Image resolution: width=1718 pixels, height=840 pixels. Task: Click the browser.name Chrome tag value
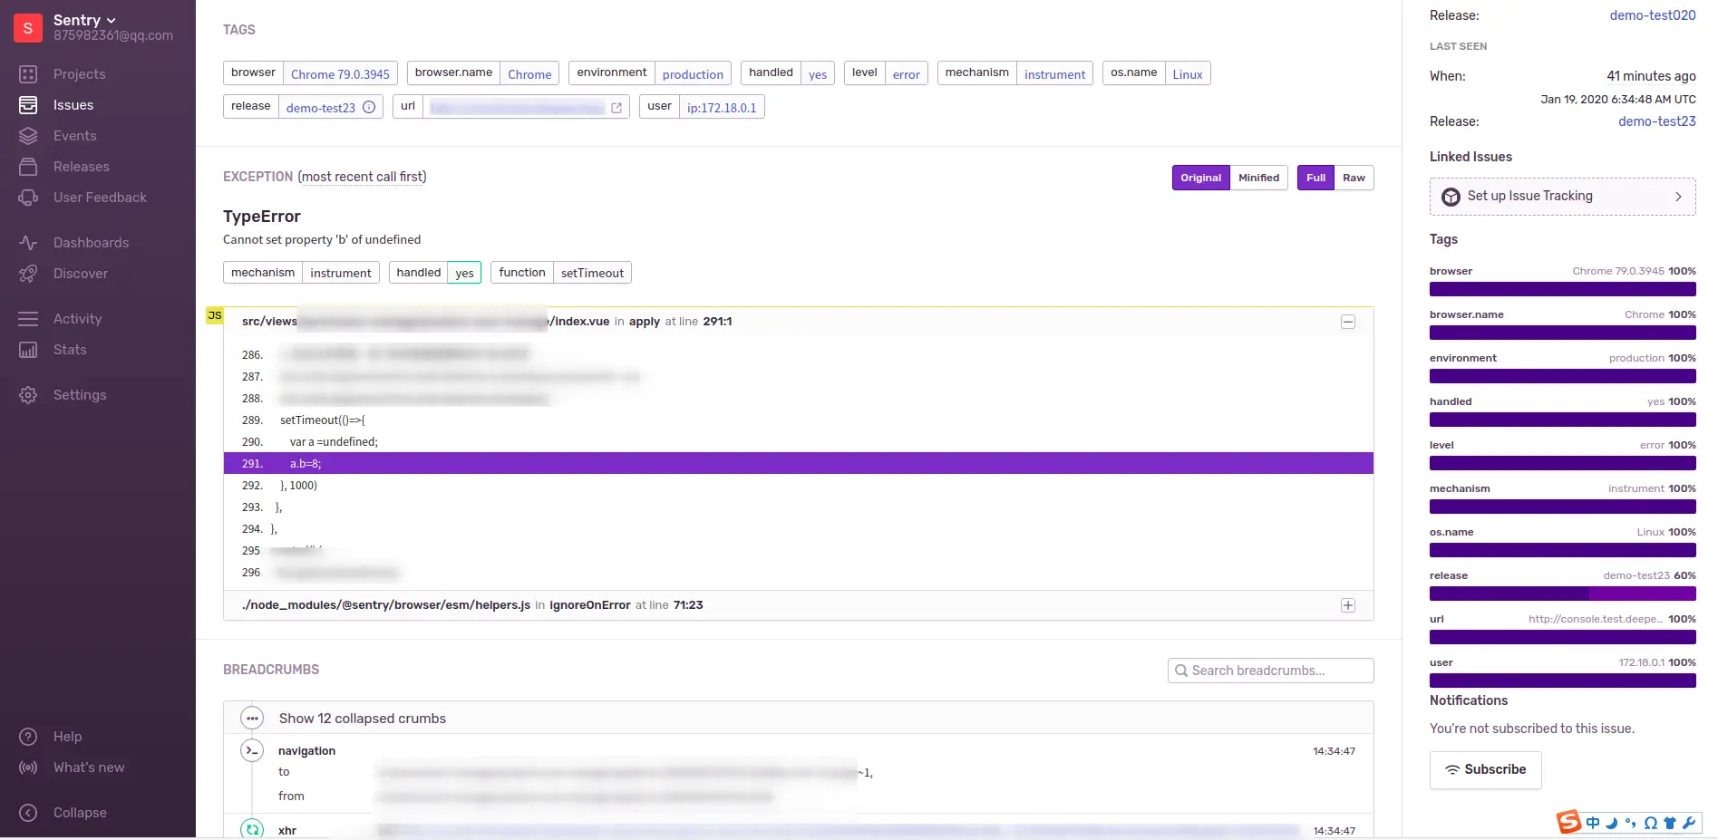pos(529,74)
